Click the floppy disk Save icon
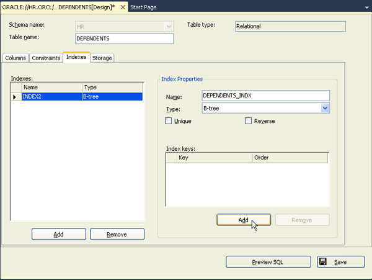372x280 pixels. pos(324,262)
